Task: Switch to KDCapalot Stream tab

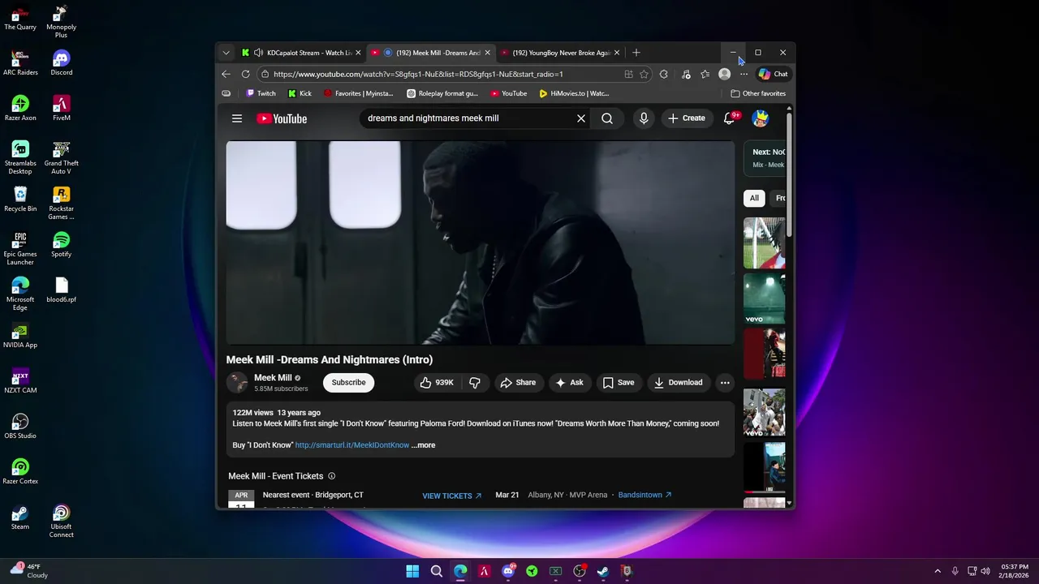Action: tap(301, 53)
